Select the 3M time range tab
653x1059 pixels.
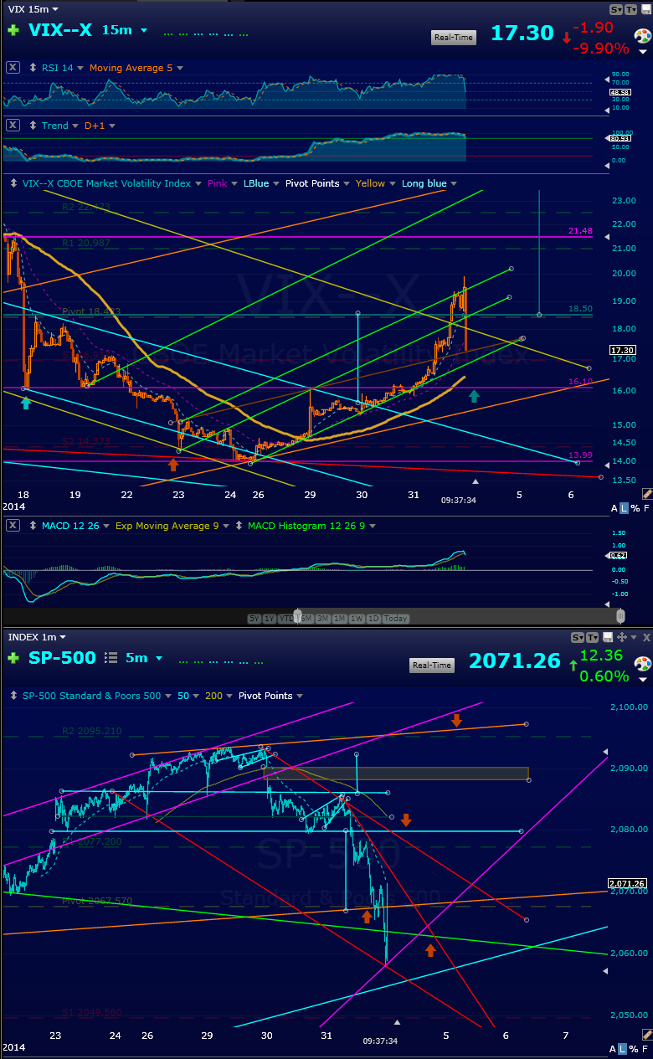click(x=322, y=619)
